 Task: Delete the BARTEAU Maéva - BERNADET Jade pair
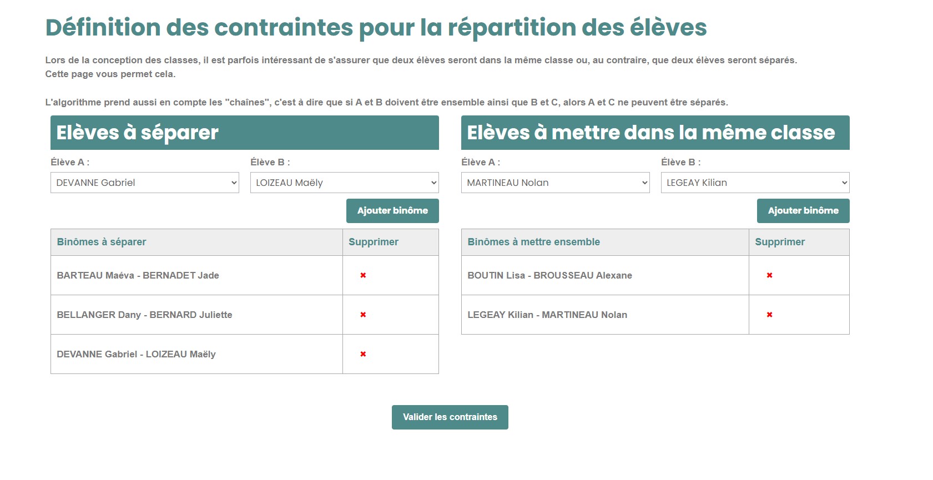click(363, 275)
